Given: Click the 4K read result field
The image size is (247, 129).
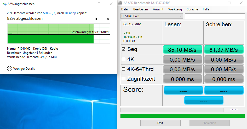Looking at the screenshot, I should click(x=182, y=60).
